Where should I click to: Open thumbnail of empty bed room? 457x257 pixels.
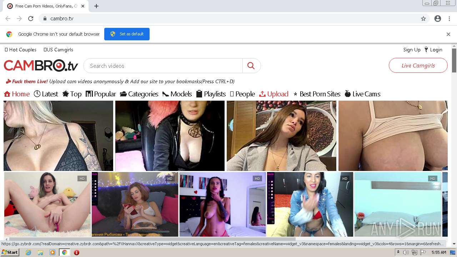tap(398, 204)
